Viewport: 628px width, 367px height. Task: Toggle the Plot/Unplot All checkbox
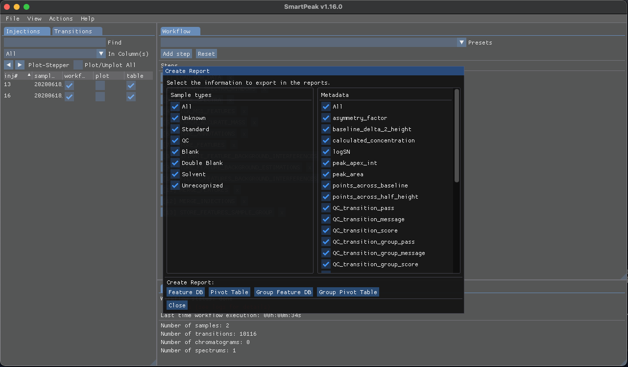[x=78, y=65]
